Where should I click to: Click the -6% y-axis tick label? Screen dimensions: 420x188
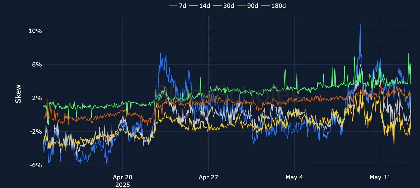pos(36,165)
